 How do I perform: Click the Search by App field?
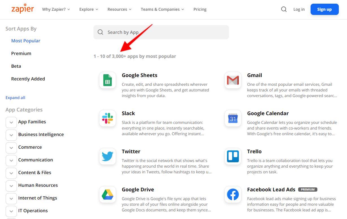161,32
